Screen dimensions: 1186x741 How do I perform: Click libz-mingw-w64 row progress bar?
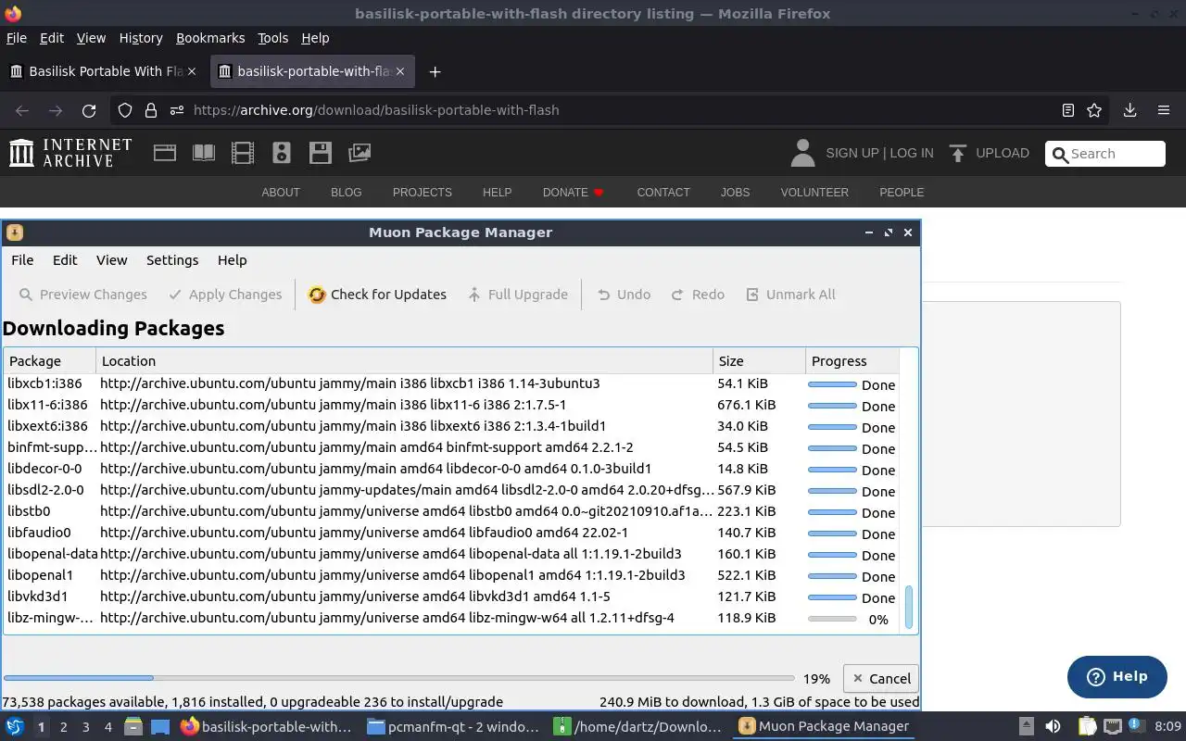click(x=832, y=619)
